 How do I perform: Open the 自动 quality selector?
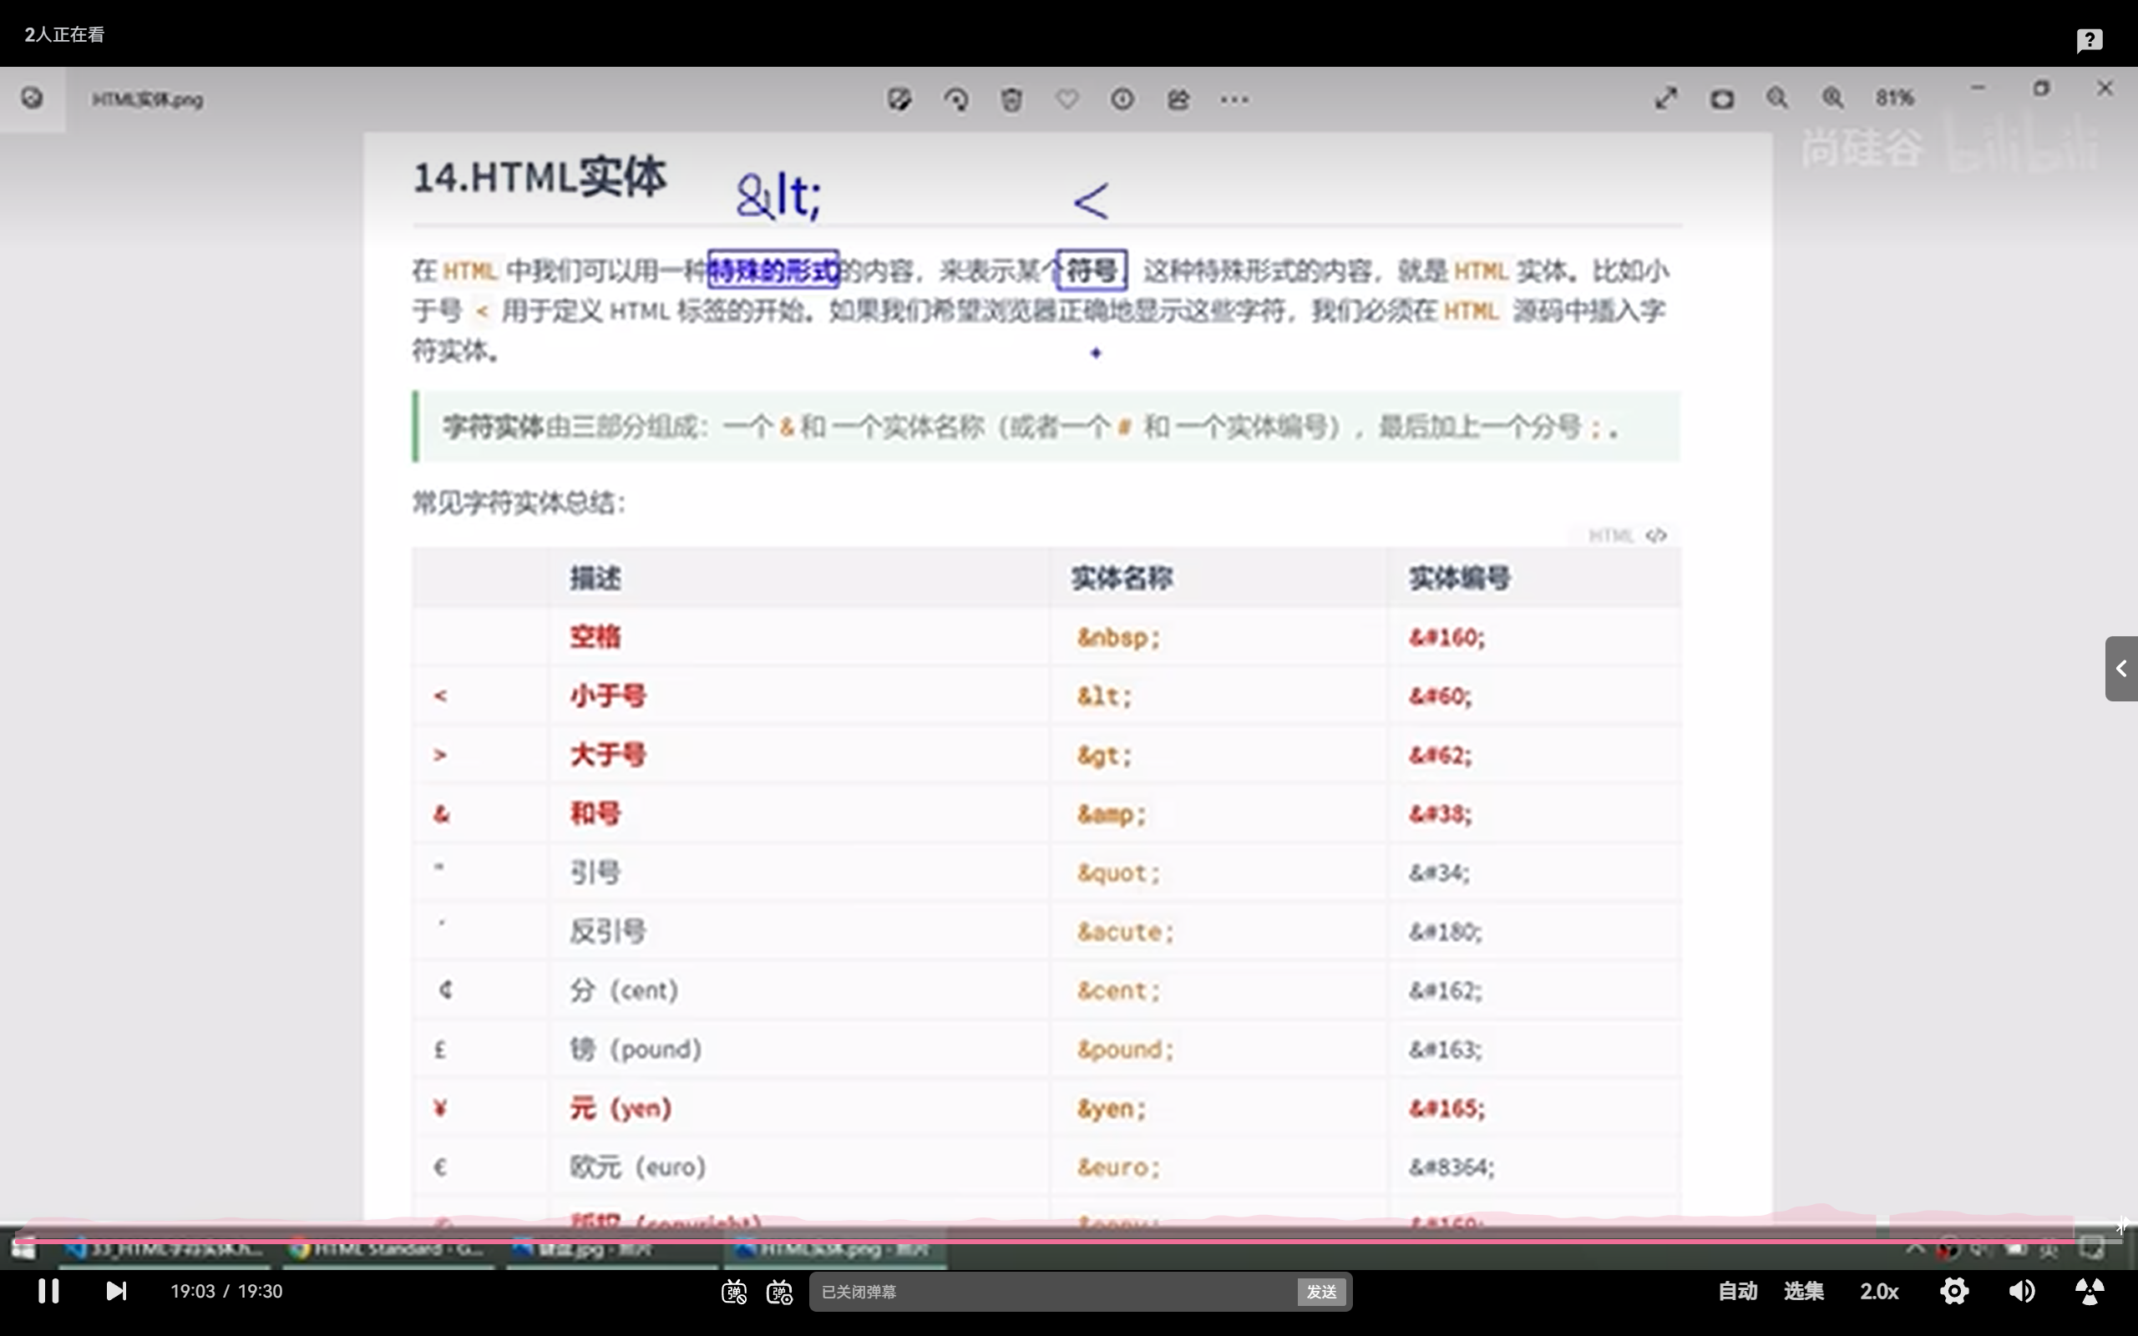pyautogui.click(x=1737, y=1291)
